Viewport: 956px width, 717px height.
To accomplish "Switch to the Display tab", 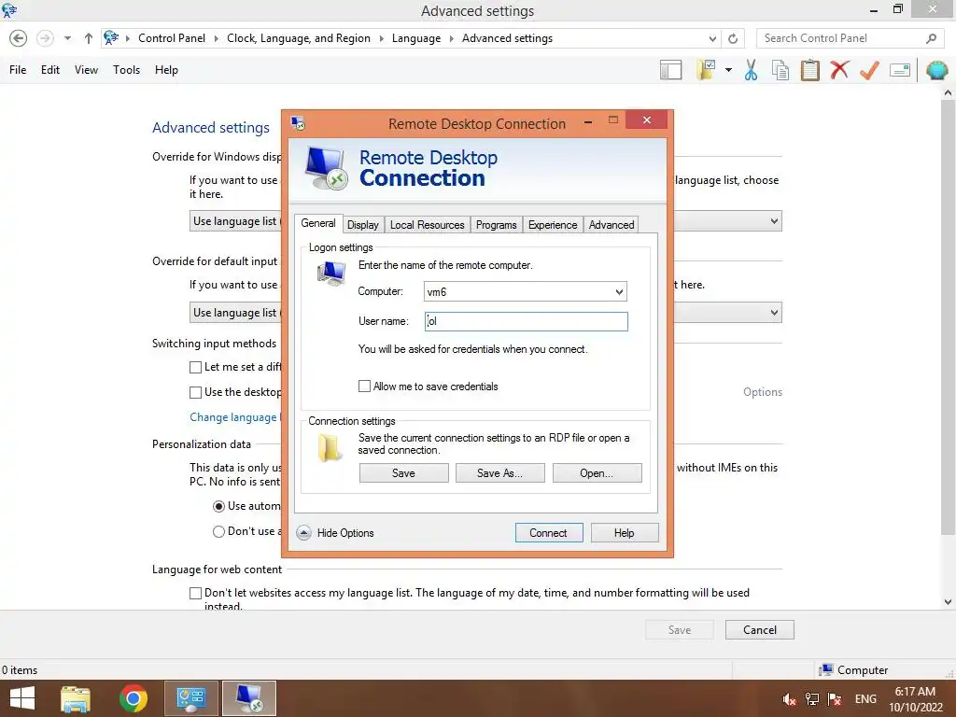I will (363, 225).
